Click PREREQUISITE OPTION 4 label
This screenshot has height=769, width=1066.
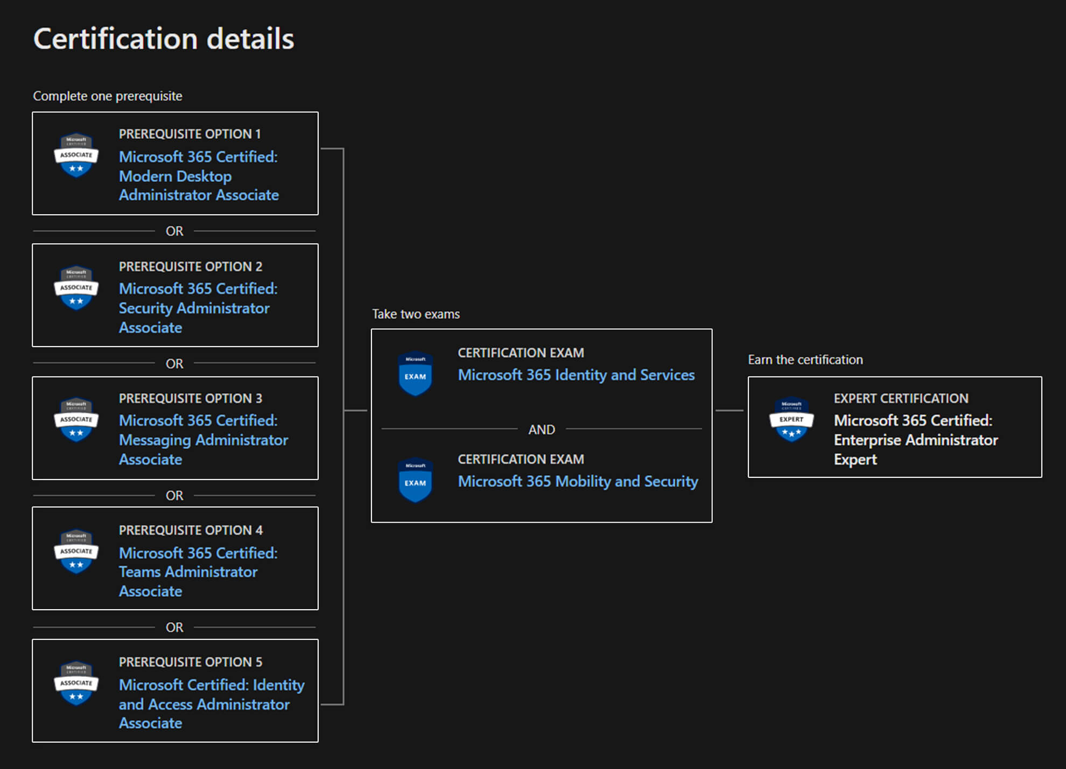pyautogui.click(x=191, y=530)
